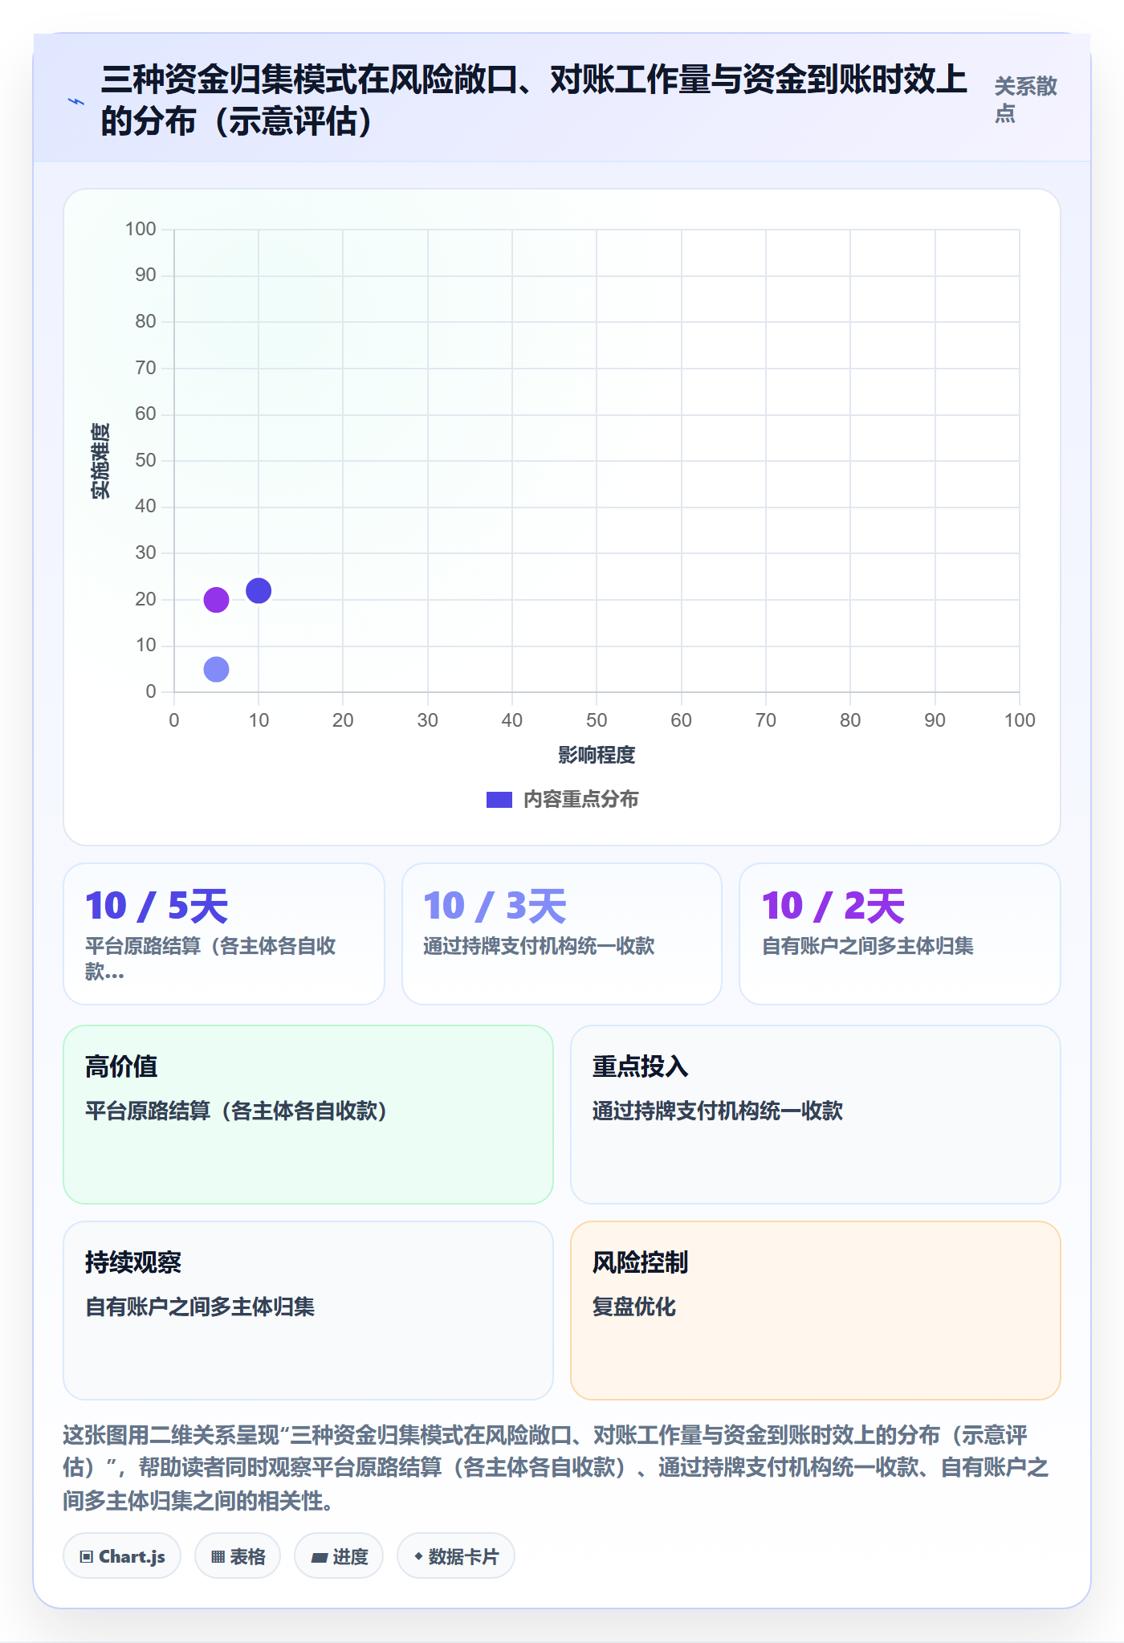
Task: Toggle the 内容重点分布 legend label
Action: click(581, 800)
